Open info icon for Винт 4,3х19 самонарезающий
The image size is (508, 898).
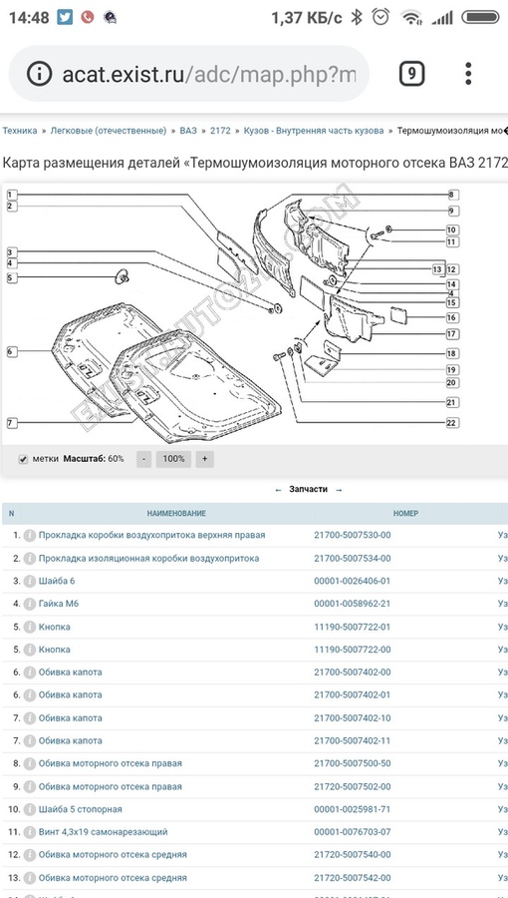[30, 832]
